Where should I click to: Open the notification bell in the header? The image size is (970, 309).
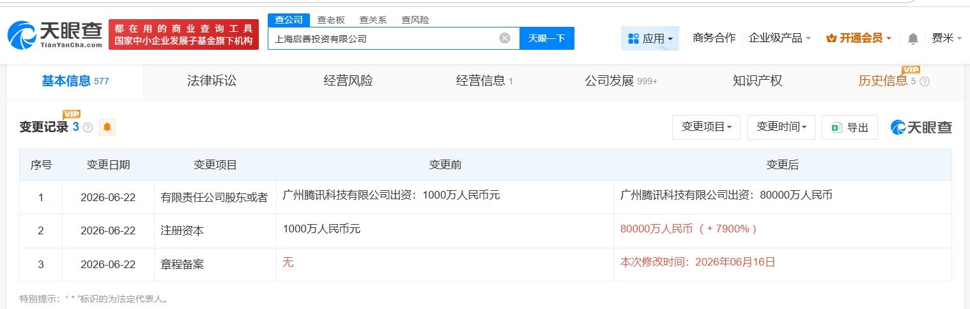[x=912, y=39]
